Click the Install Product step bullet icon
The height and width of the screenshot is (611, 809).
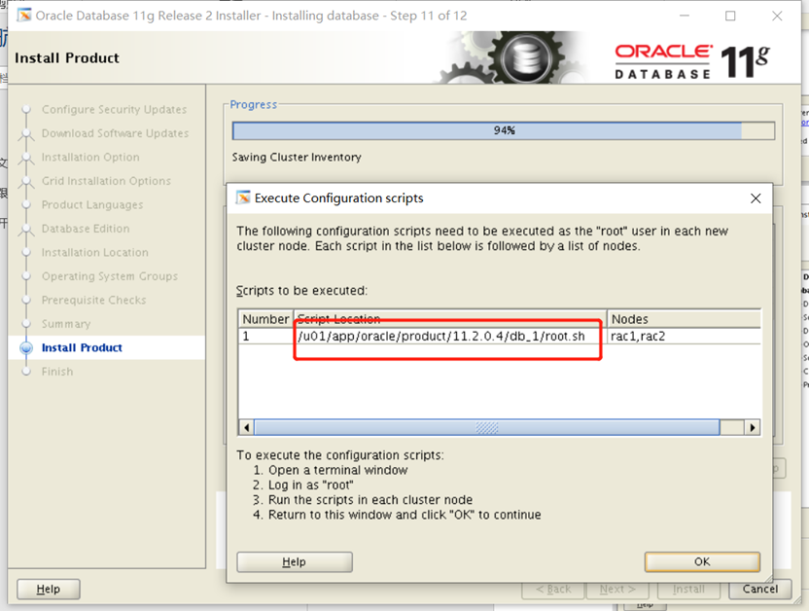(x=26, y=347)
